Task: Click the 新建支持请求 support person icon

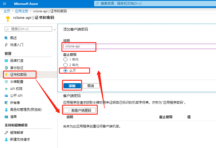Action: [x=6, y=140]
